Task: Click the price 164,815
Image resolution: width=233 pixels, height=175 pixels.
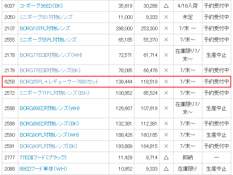Action: point(149,146)
